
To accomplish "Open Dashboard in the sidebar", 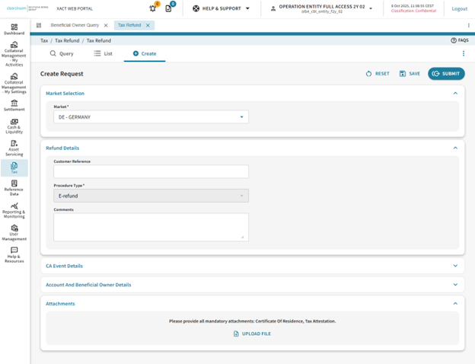I will point(14,29).
